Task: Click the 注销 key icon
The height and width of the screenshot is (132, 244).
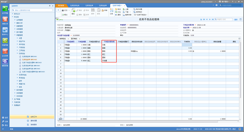Action: tap(3, 121)
